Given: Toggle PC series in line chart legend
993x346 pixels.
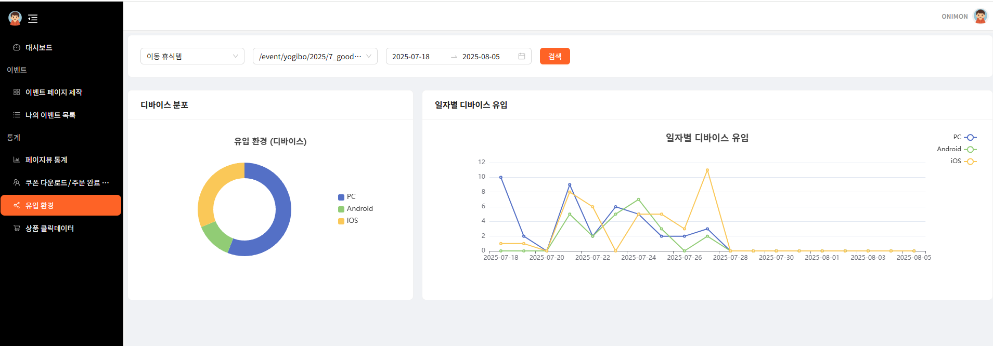Looking at the screenshot, I should [964, 137].
